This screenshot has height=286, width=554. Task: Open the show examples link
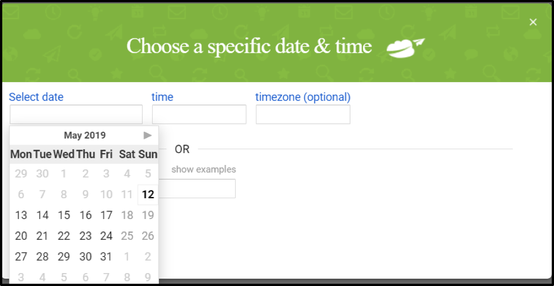(x=203, y=169)
